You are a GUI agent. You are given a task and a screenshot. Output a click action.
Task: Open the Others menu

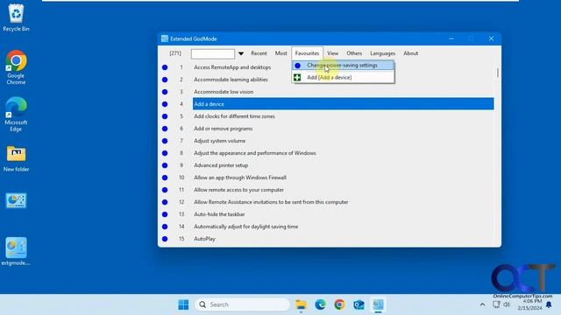(x=354, y=53)
